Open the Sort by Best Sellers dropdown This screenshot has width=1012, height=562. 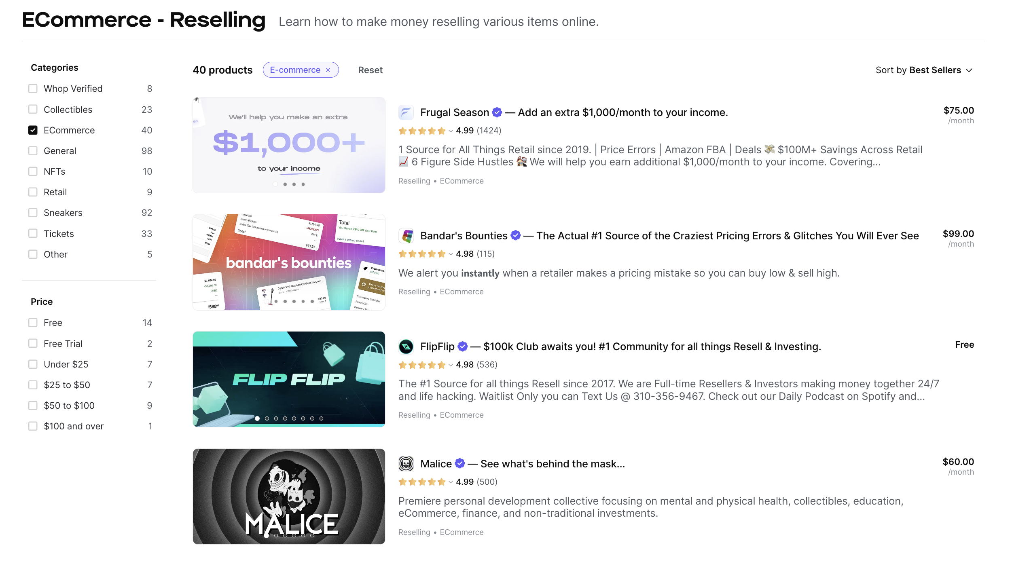pos(924,70)
